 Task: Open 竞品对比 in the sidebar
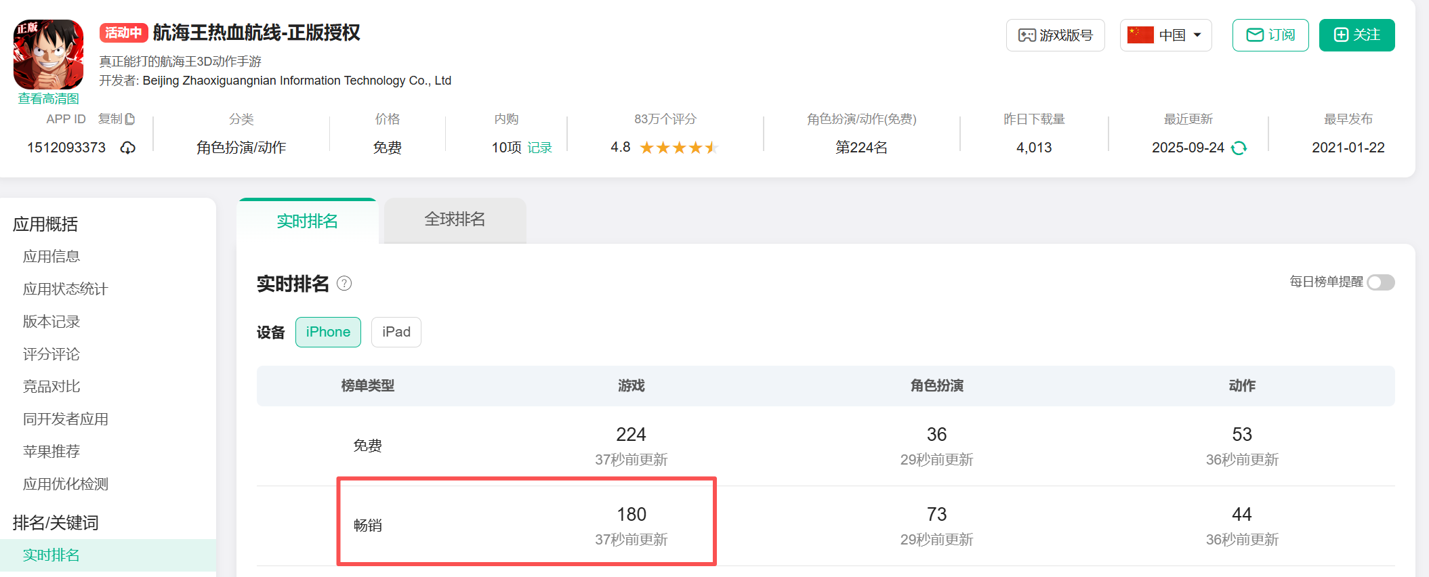(x=51, y=387)
